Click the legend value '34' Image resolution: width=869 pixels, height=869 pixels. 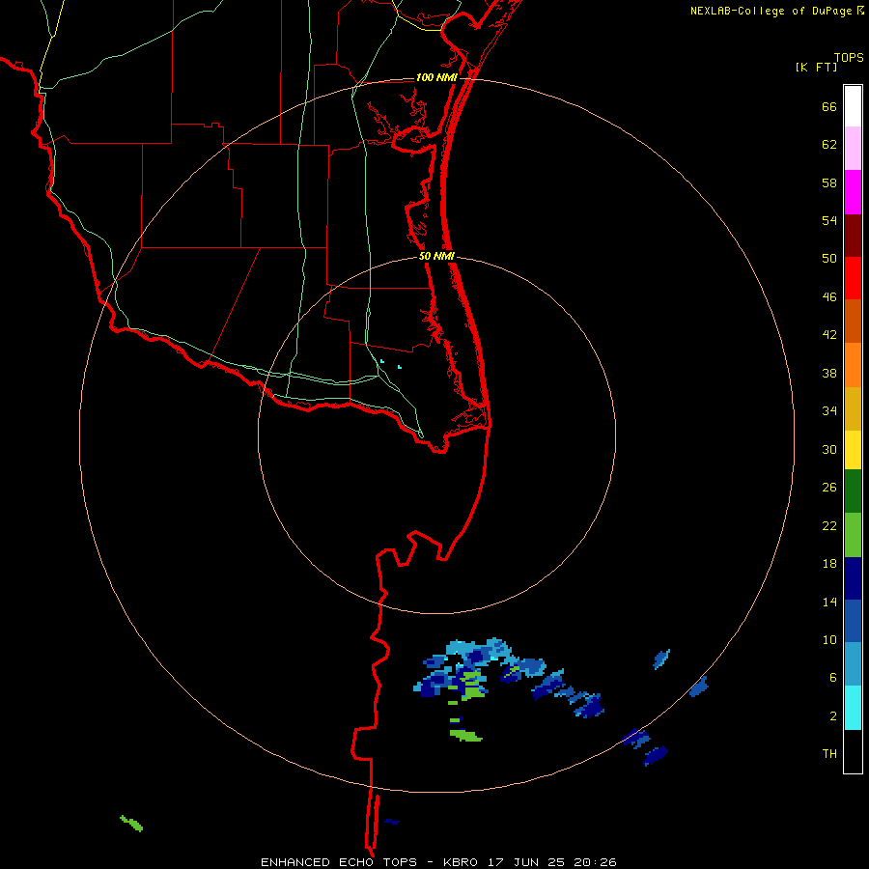[x=829, y=411]
